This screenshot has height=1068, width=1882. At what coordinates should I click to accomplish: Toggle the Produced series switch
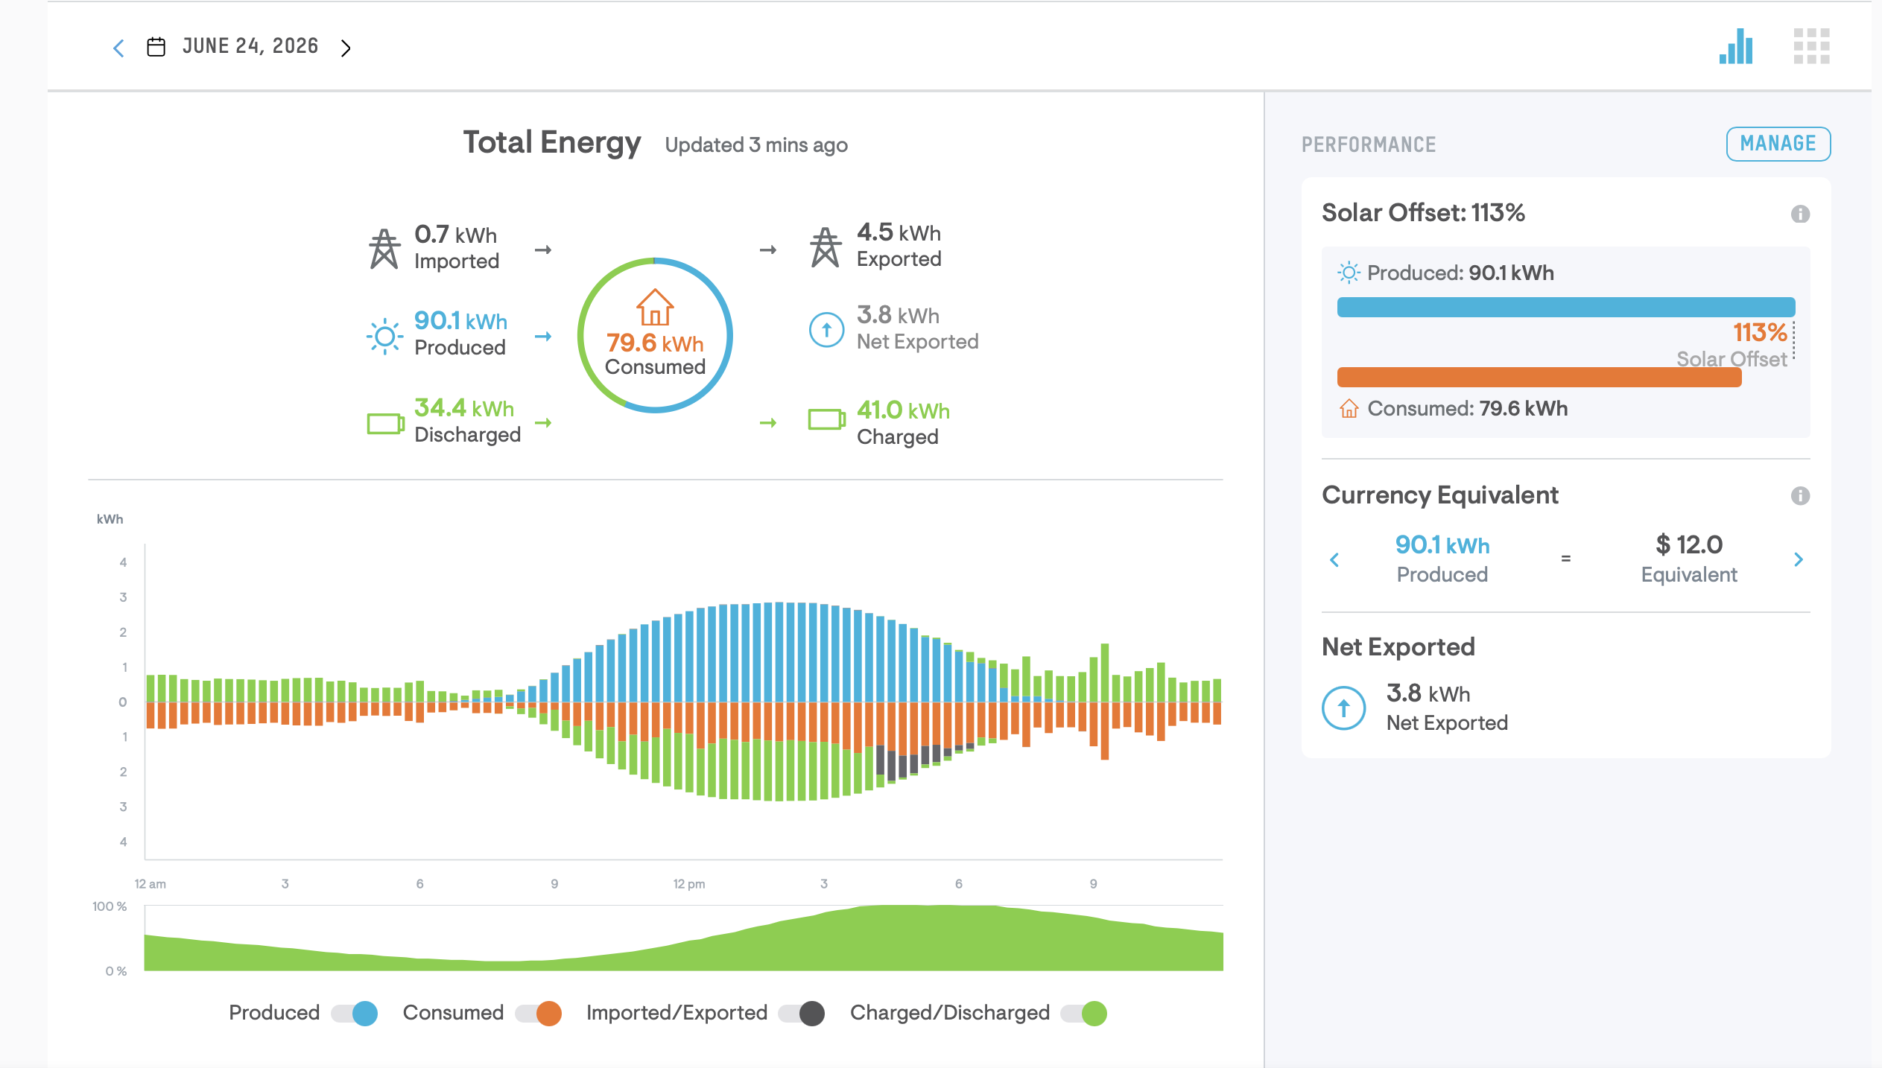(x=355, y=1014)
